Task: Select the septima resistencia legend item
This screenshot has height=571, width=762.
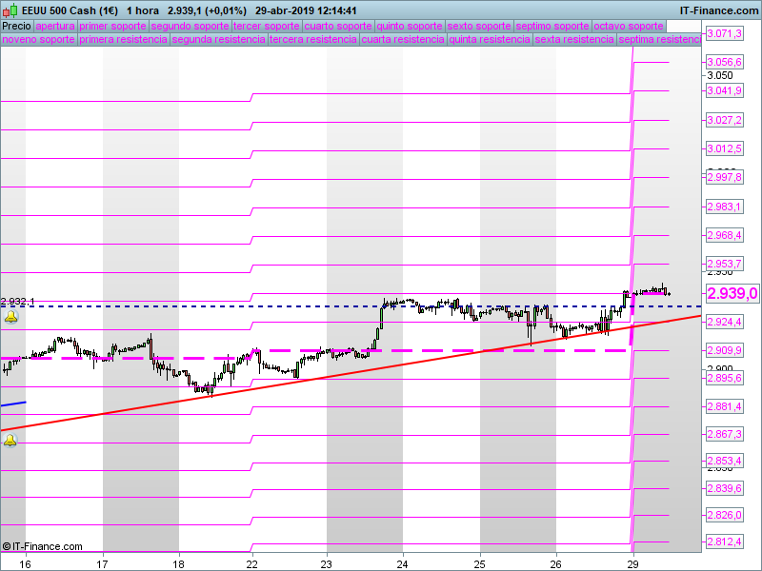Action: [x=659, y=39]
